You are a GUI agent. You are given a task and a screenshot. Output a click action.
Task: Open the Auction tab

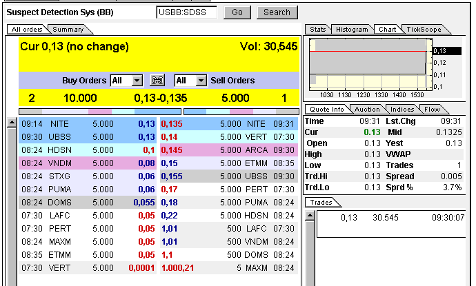click(367, 110)
